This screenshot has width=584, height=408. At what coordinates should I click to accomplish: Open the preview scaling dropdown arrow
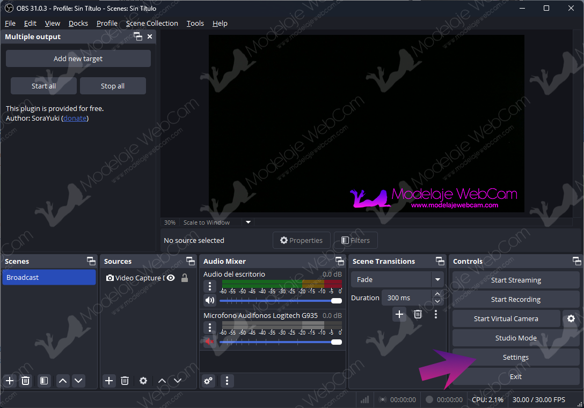[x=248, y=222]
